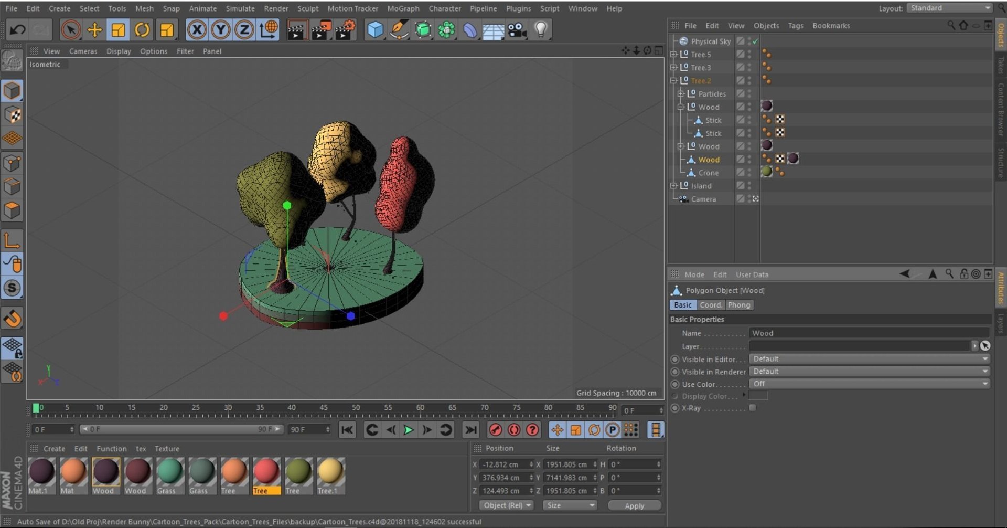This screenshot has height=528, width=1007.
Task: Click the Spline Pen tool icon
Action: point(399,30)
